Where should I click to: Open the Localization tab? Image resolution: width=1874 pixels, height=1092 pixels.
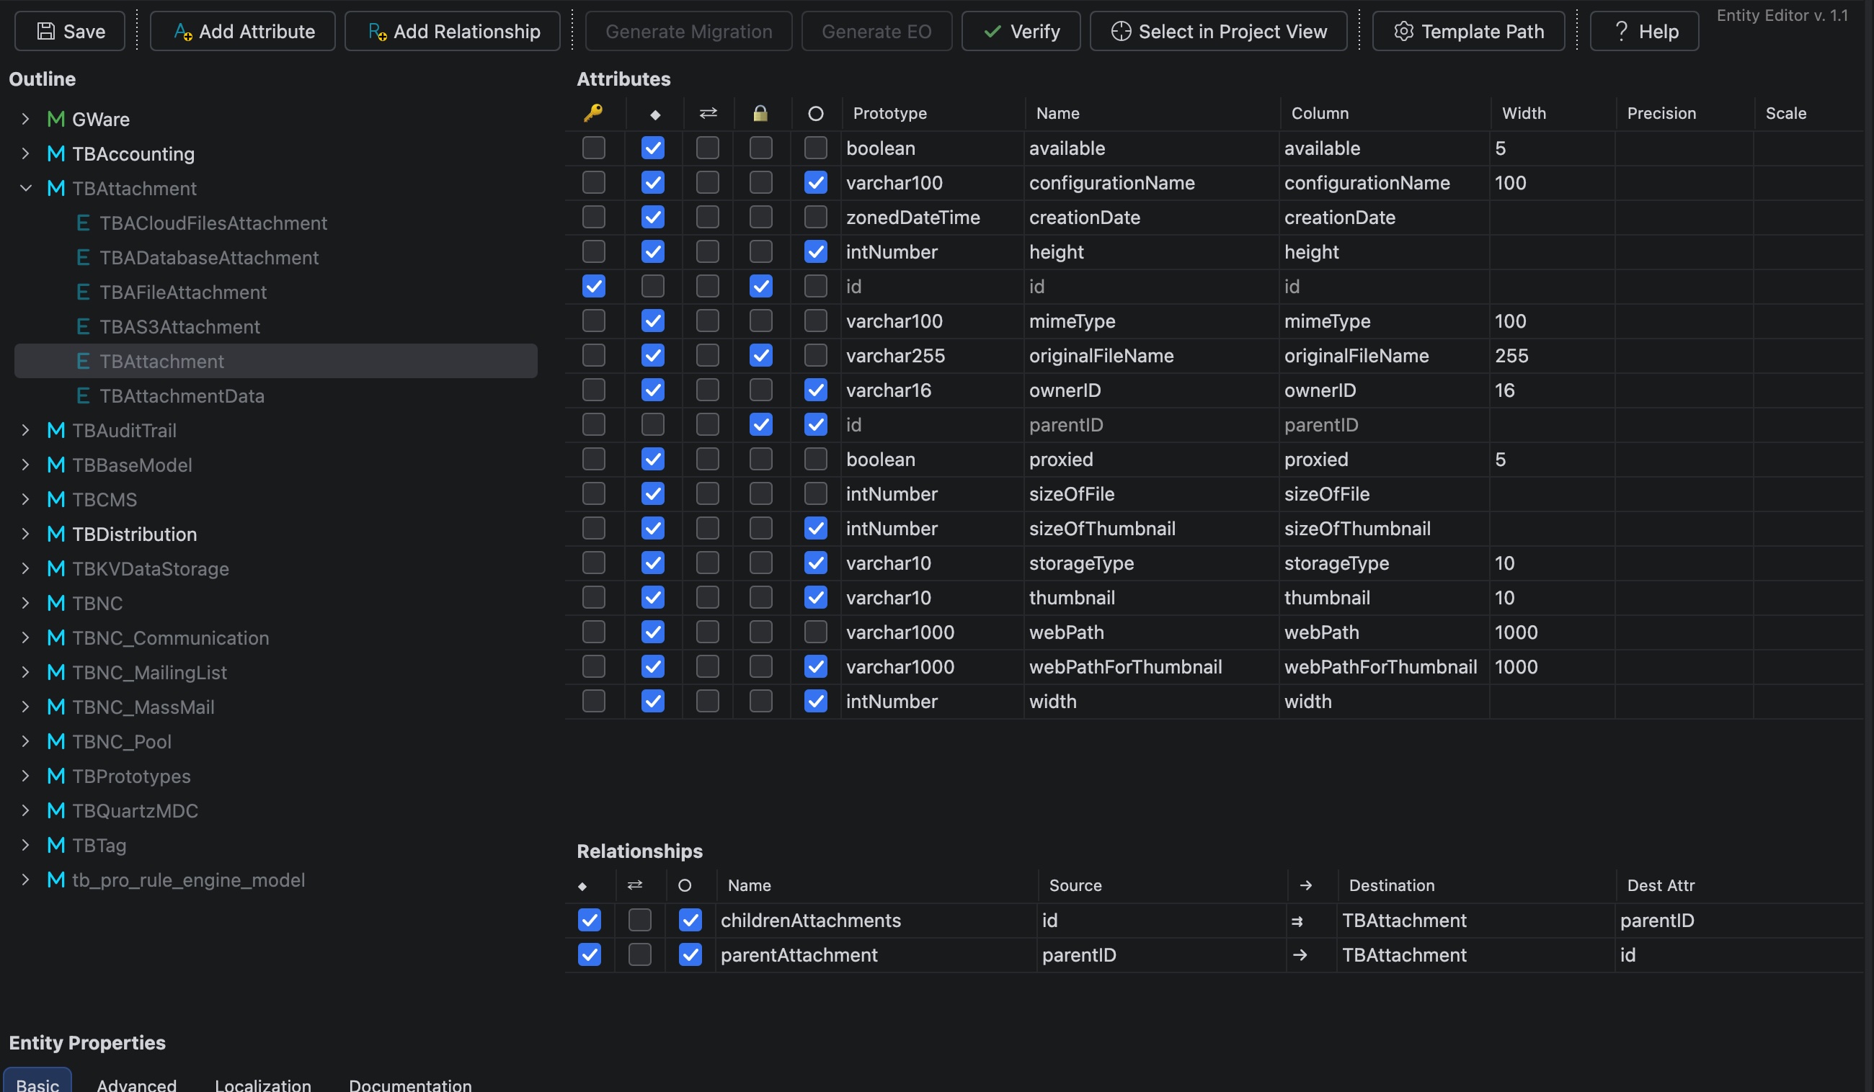click(263, 1085)
